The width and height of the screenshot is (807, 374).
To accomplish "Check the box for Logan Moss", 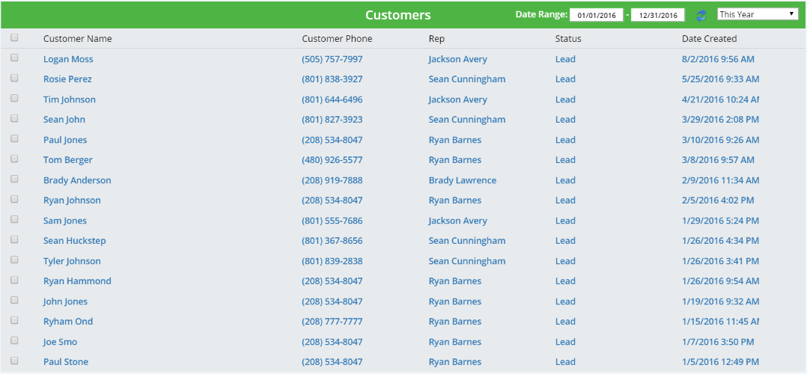I will pyautogui.click(x=14, y=58).
